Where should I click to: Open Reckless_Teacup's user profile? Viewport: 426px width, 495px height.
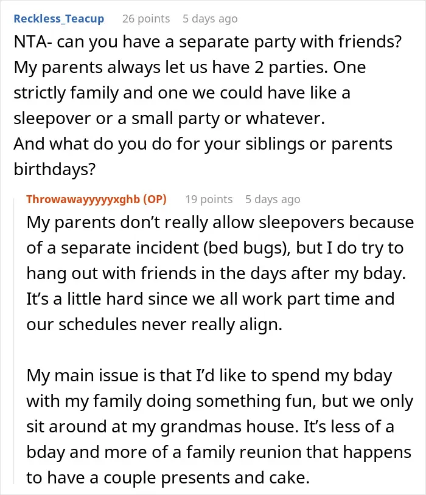click(59, 19)
